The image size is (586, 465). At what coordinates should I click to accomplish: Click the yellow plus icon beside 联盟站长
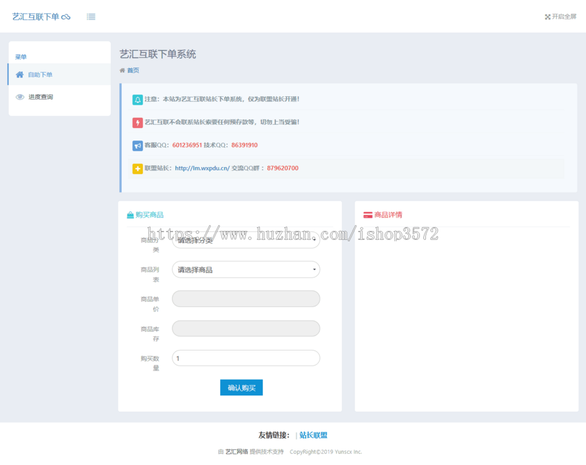point(137,168)
